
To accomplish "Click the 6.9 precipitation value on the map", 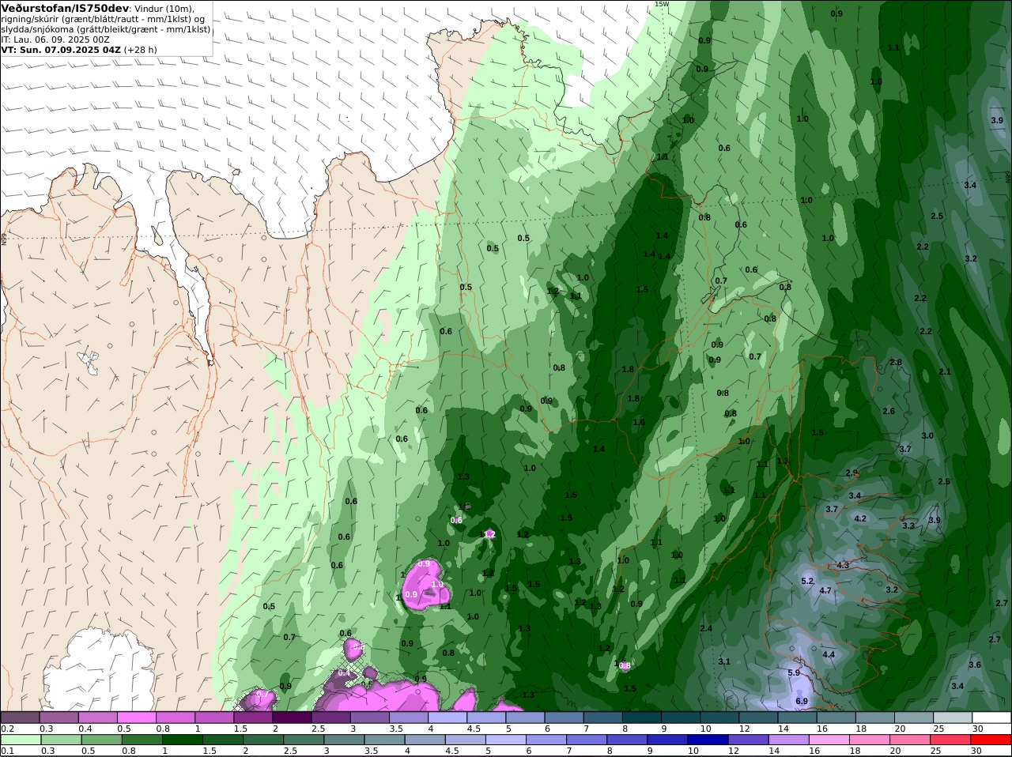I will pos(801,701).
